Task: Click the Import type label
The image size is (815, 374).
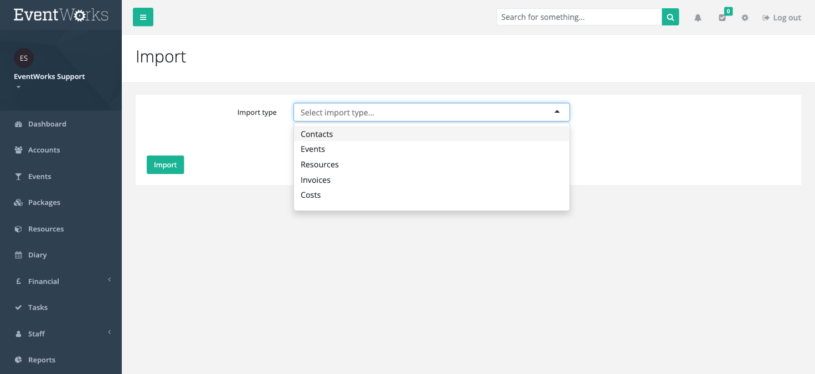Action: (257, 113)
